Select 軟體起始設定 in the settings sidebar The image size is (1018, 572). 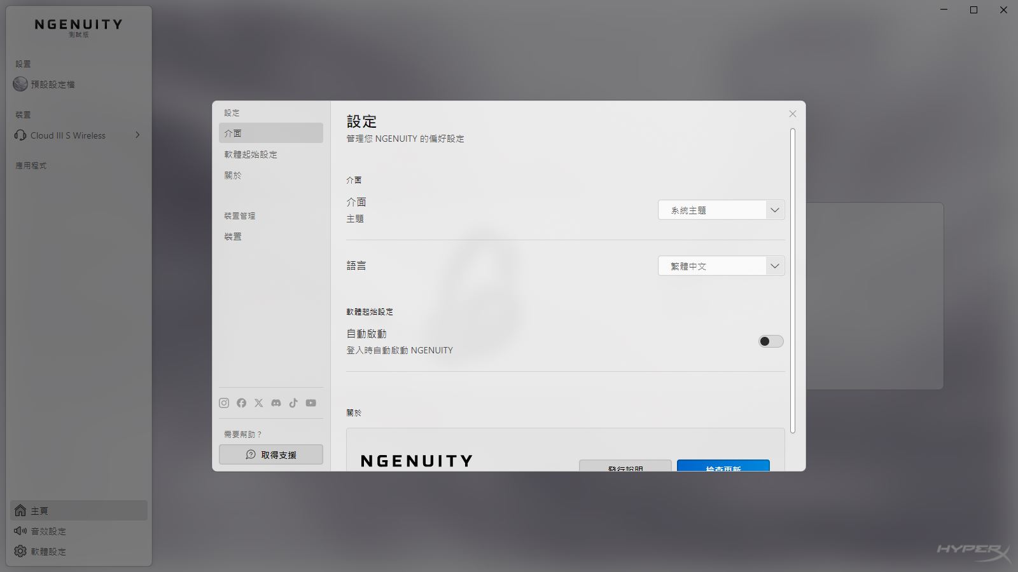[x=271, y=154]
